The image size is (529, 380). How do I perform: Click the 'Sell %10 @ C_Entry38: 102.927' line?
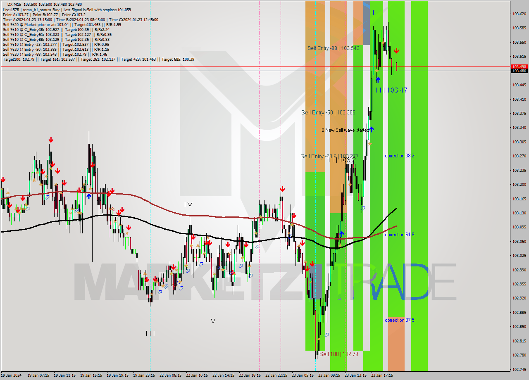[x=56, y=29]
